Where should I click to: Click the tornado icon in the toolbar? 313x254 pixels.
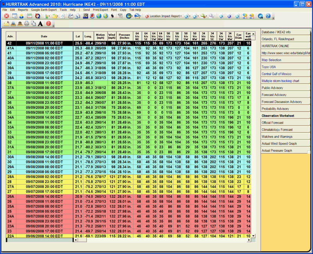[x=121, y=16]
